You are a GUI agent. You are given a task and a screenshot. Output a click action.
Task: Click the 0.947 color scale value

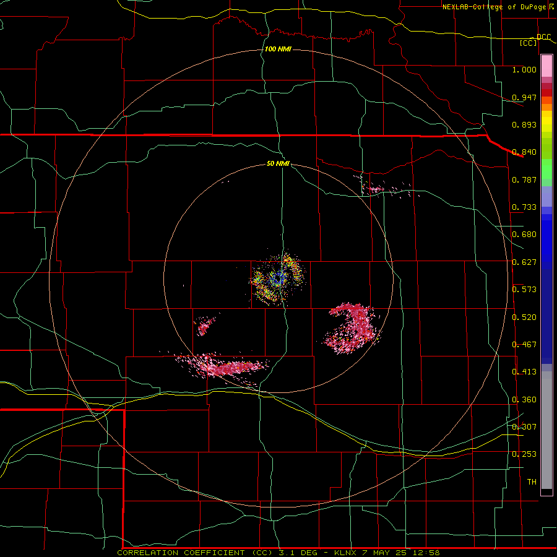click(524, 97)
